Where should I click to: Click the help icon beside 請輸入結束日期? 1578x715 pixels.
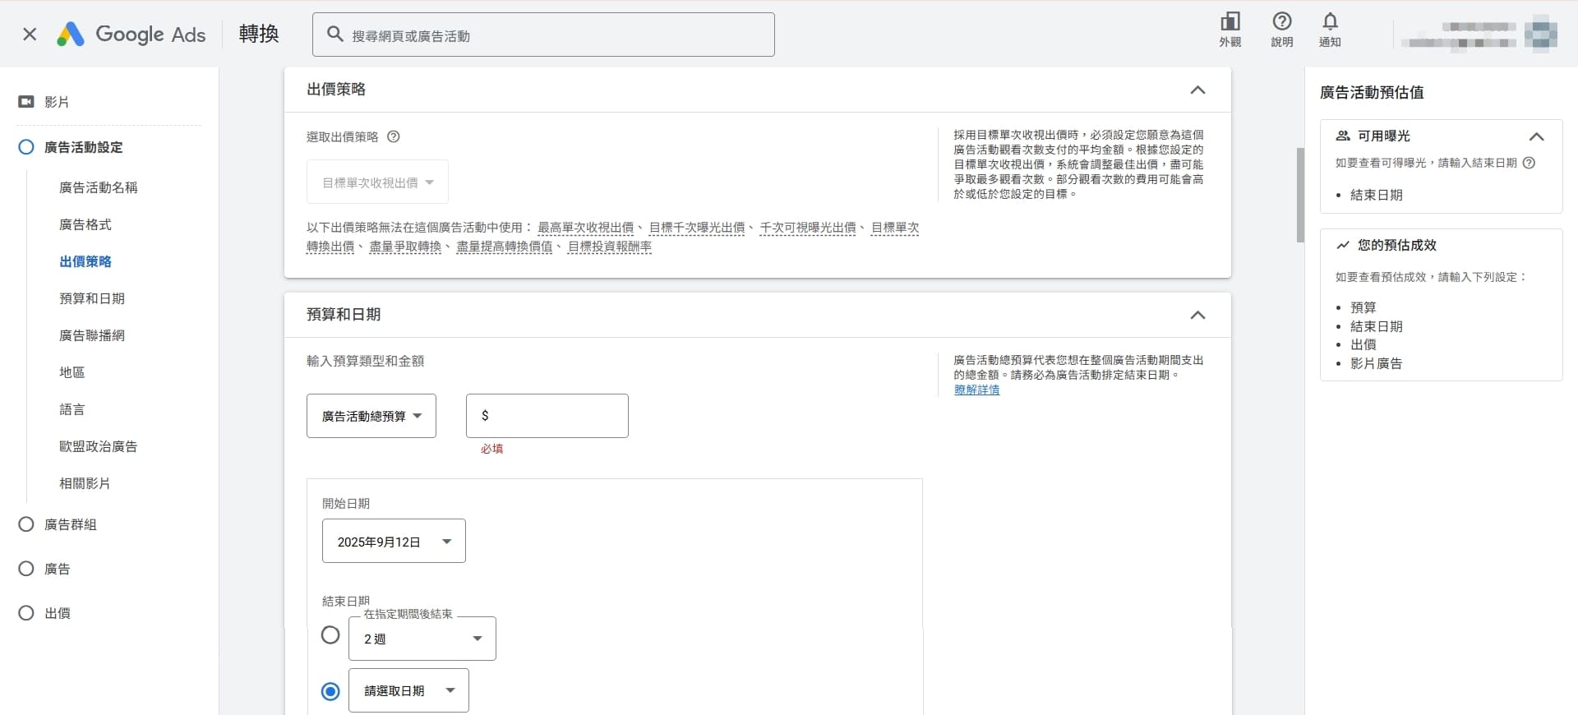point(1529,163)
